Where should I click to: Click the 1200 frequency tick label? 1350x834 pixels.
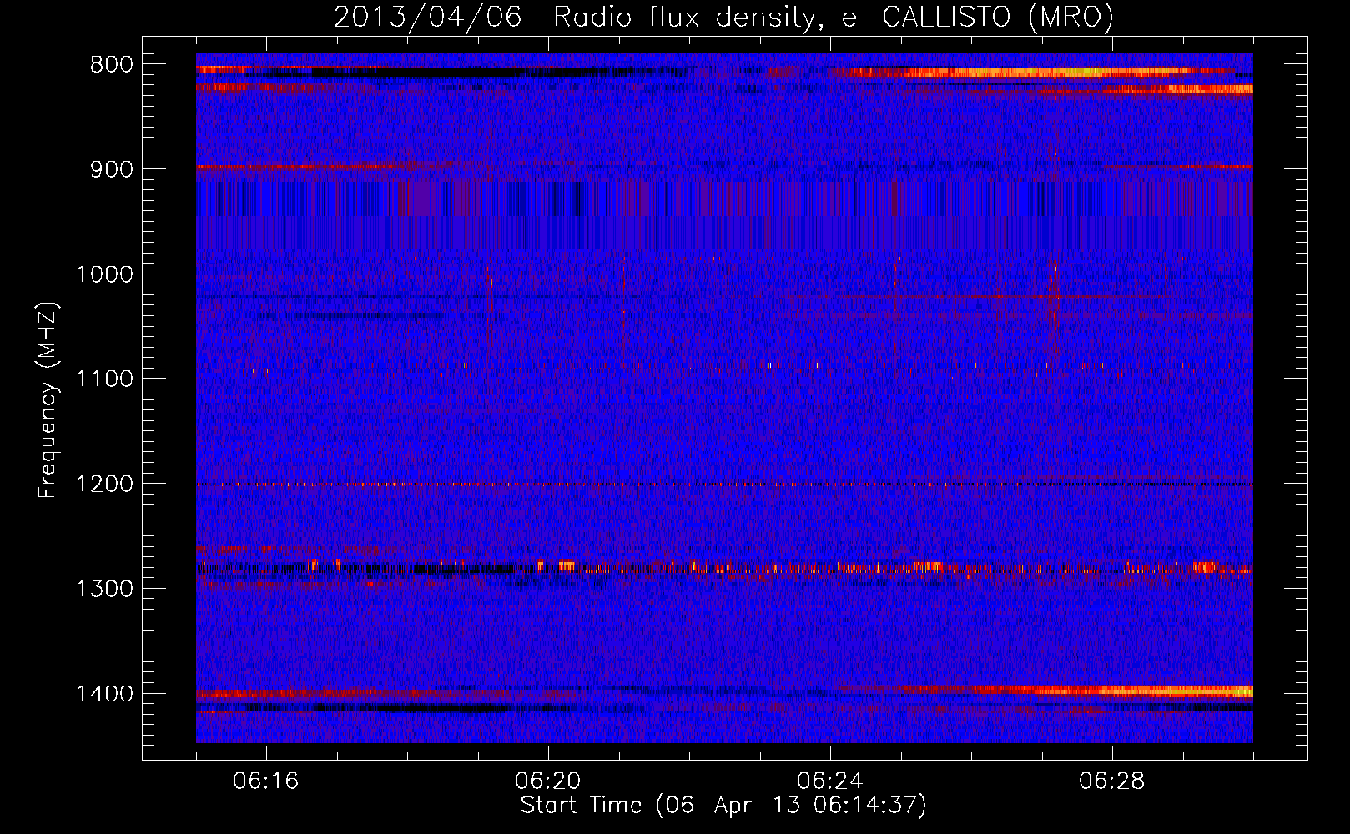[104, 485]
